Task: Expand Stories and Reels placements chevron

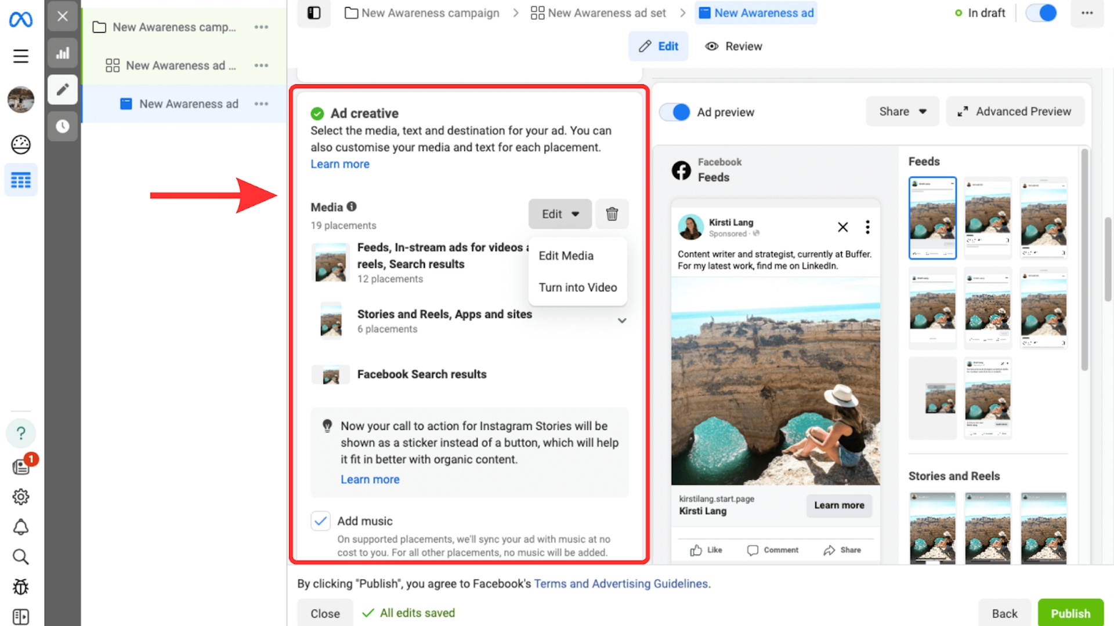Action: (x=622, y=321)
